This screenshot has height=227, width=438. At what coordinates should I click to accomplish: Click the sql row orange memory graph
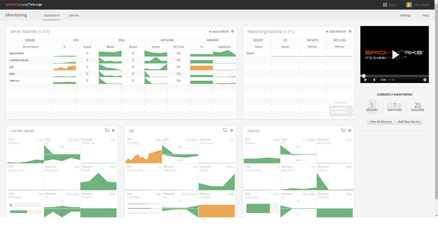[202, 68]
